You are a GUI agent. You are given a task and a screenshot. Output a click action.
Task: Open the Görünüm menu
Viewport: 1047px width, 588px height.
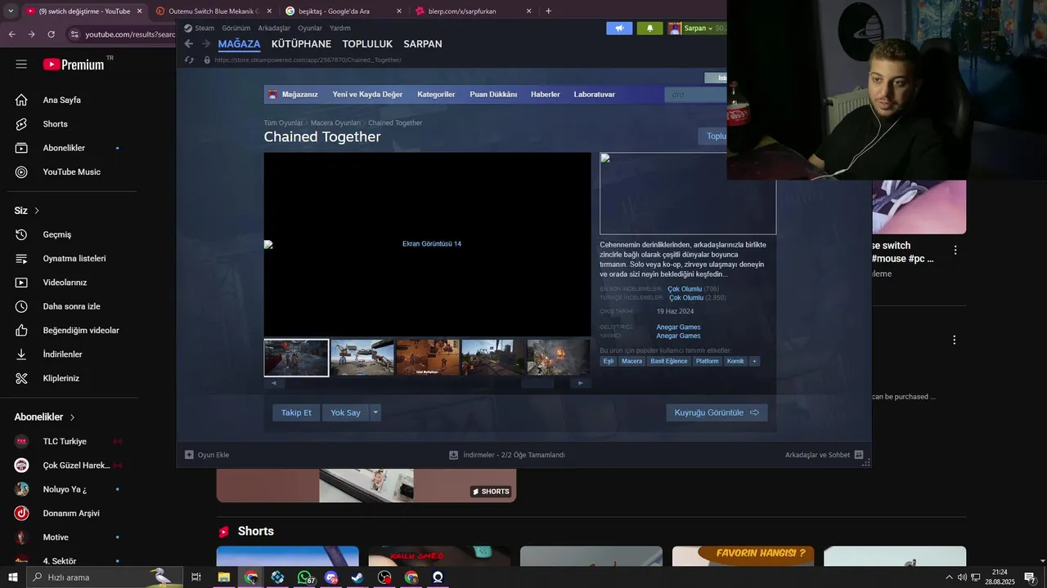coord(236,28)
